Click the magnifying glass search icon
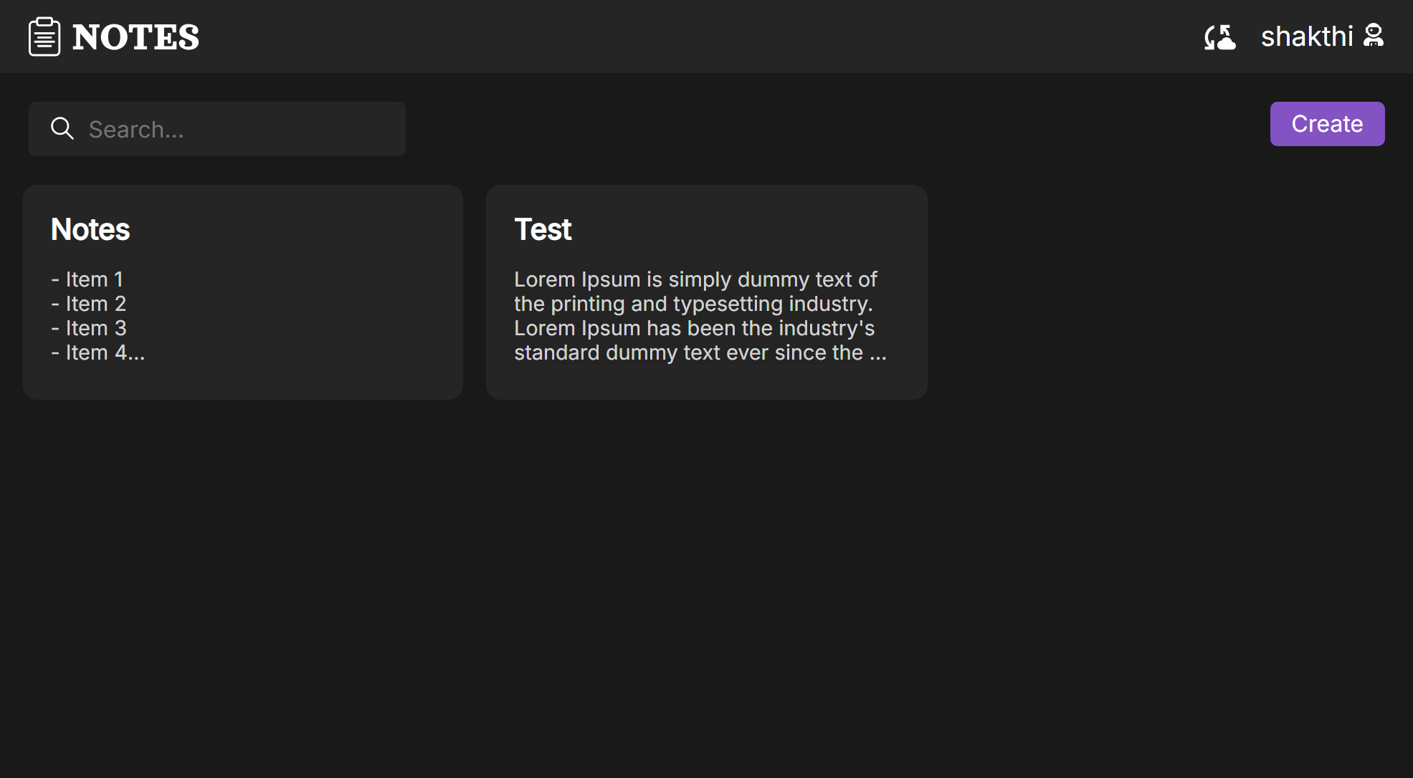The image size is (1413, 778). pos(62,129)
